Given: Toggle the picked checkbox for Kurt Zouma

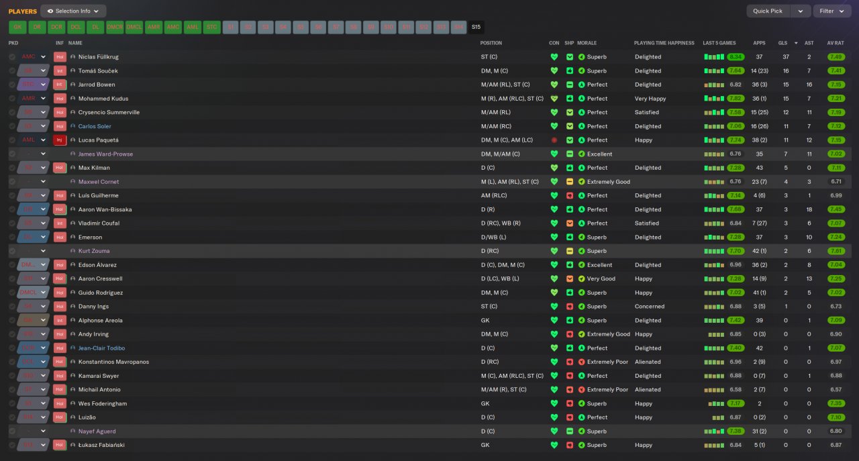Looking at the screenshot, I should pos(12,251).
